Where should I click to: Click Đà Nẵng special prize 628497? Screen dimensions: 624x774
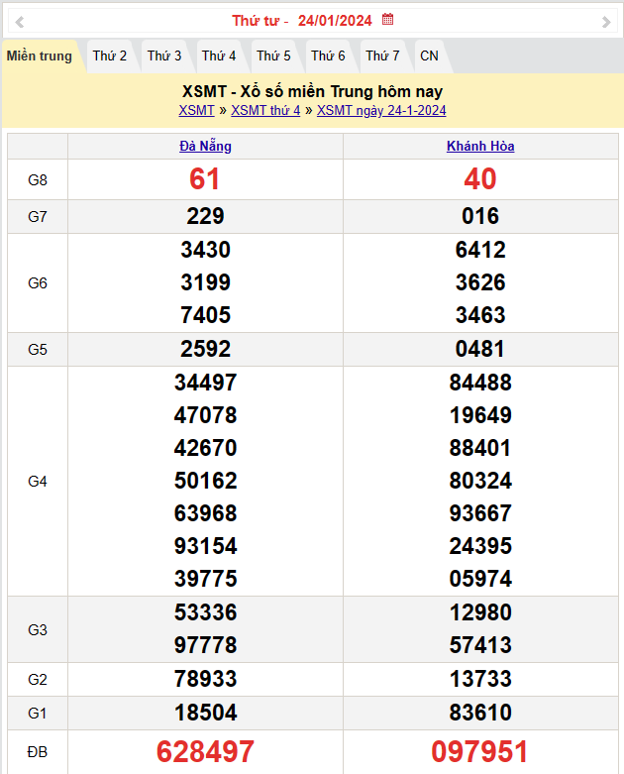pos(205,751)
